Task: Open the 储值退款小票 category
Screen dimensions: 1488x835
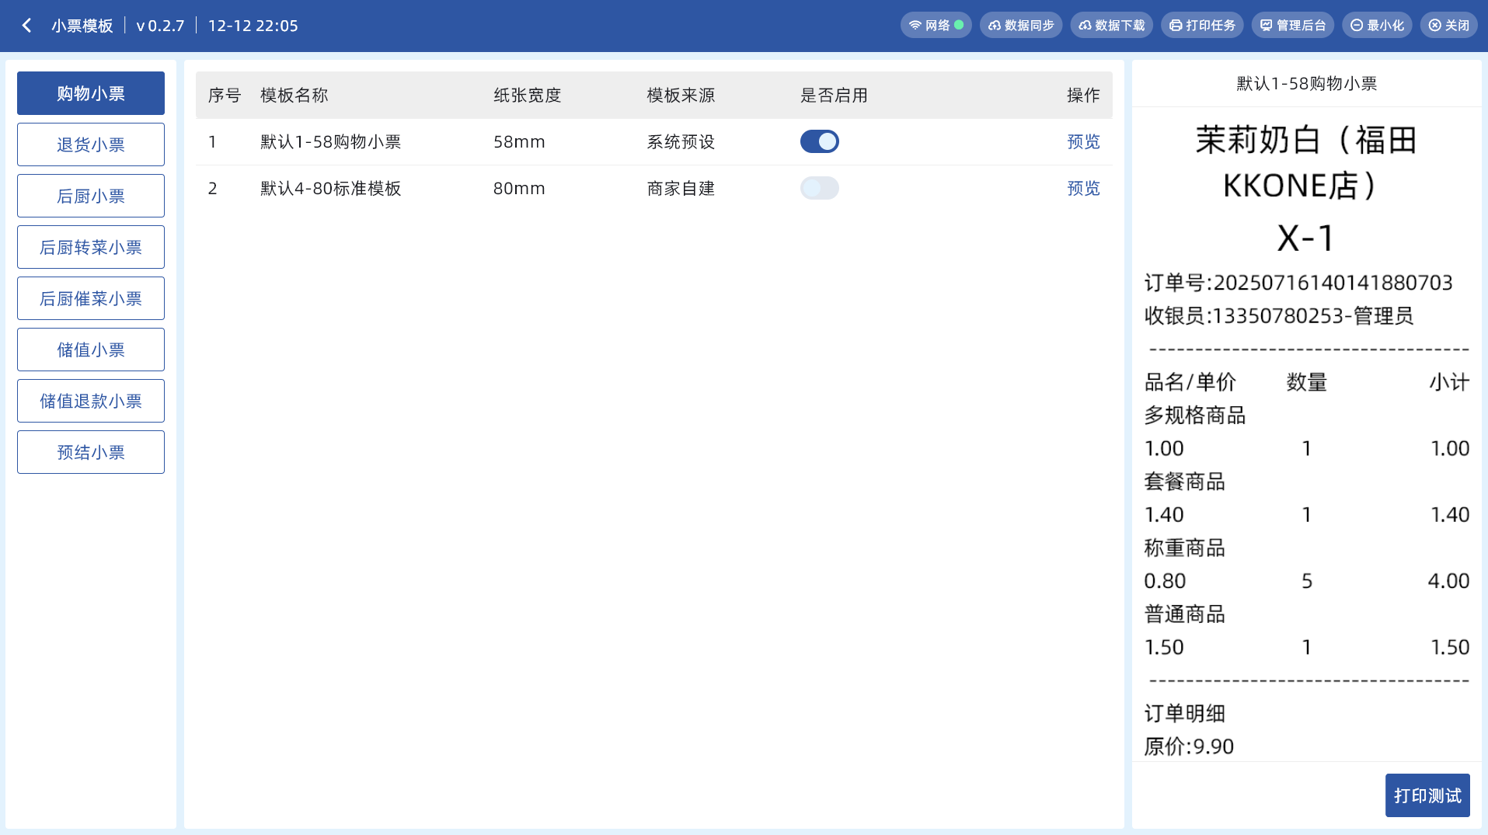Action: [91, 401]
